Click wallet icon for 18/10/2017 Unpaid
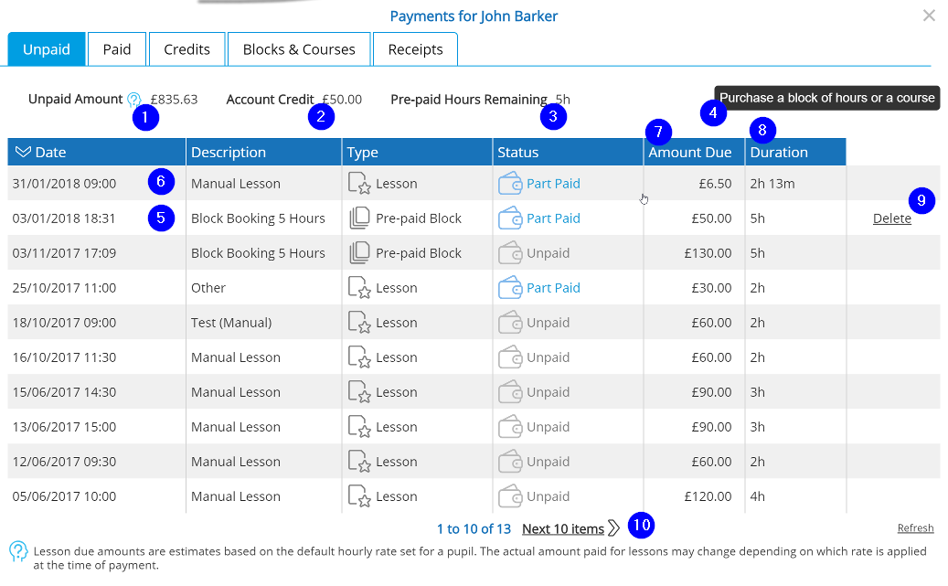This screenshot has height=586, width=948. tap(510, 323)
